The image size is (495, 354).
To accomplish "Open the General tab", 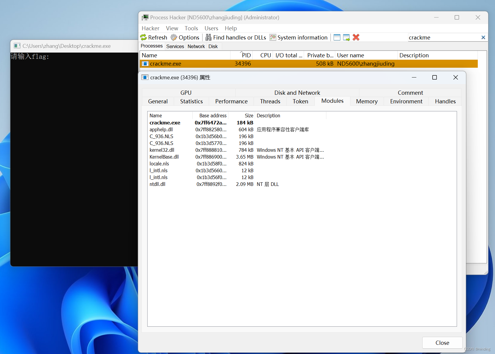I will (158, 101).
